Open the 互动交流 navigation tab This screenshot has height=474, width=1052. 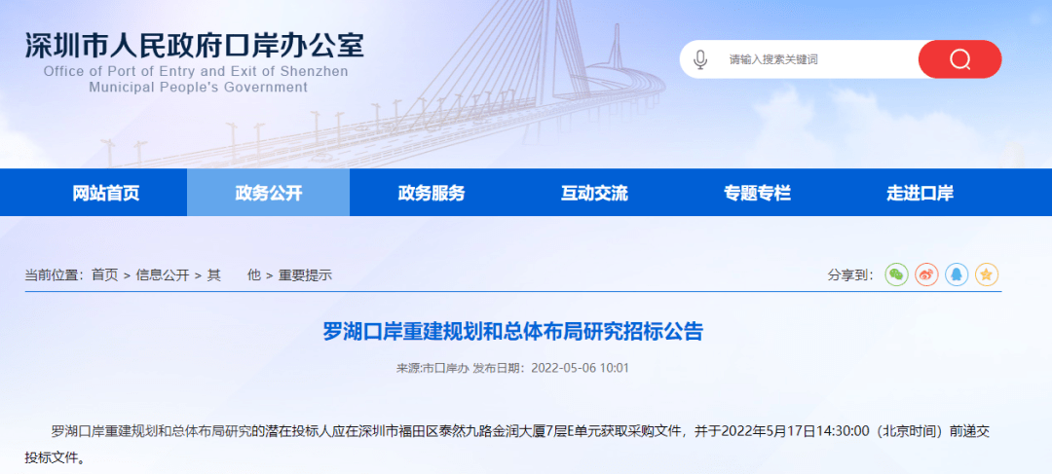tap(594, 193)
